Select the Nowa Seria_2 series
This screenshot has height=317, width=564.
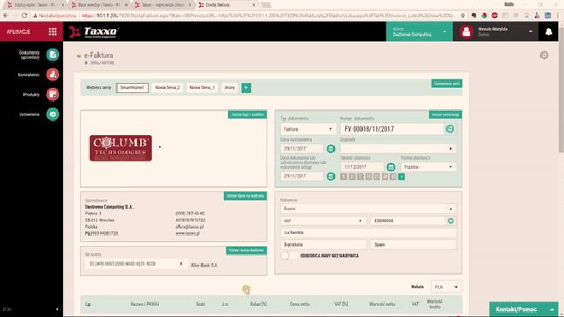[167, 88]
